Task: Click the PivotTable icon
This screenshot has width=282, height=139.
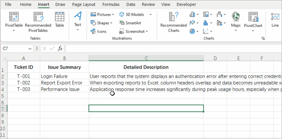Action: tap(14, 17)
